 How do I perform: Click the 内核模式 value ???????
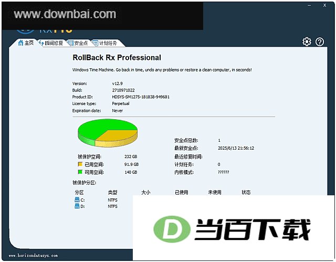pos(223,172)
